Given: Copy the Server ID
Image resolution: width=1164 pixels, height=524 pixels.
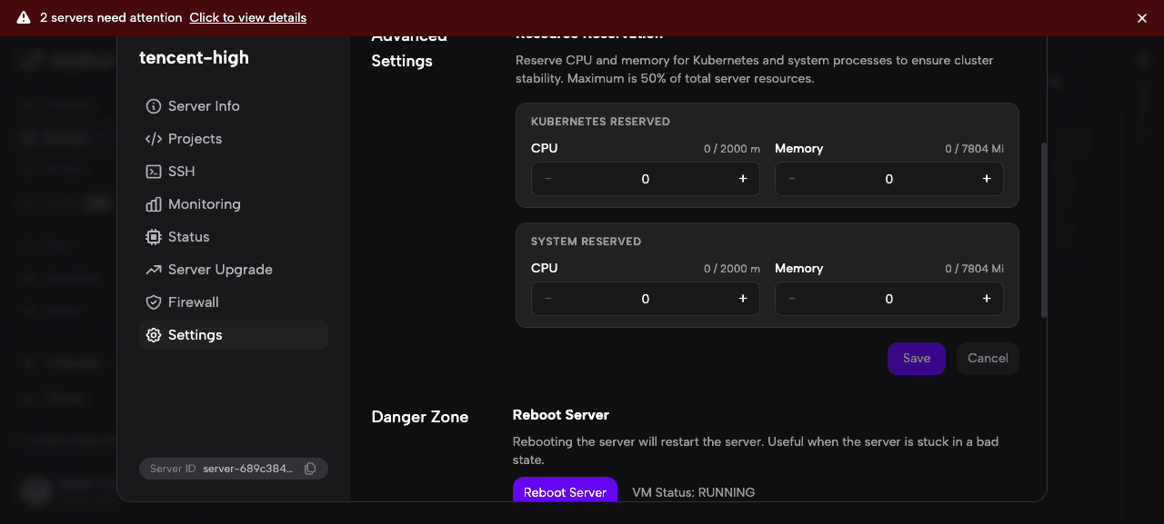Looking at the screenshot, I should coord(310,468).
